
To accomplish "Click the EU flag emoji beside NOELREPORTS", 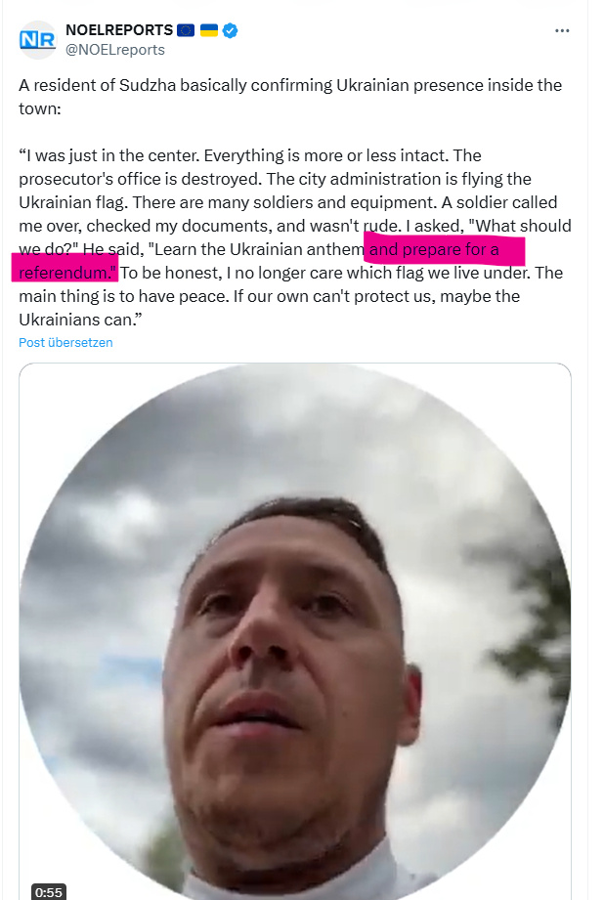I will (186, 30).
